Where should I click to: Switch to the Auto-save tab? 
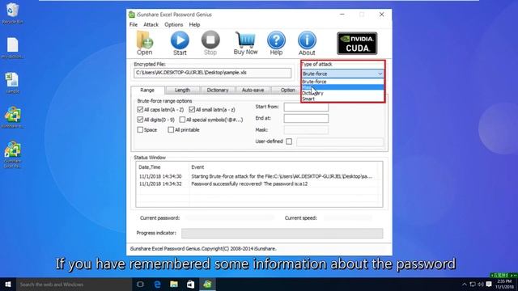(x=253, y=90)
